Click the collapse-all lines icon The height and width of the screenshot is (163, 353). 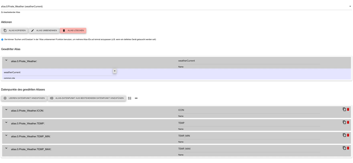pos(136,98)
